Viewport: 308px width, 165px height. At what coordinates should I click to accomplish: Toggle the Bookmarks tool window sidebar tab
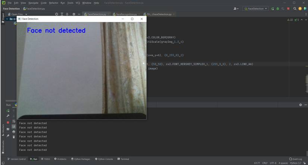tap(3, 147)
